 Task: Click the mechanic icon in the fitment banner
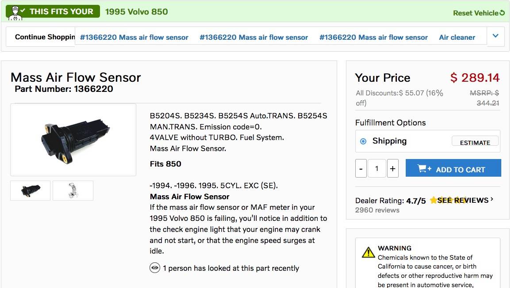(15, 11)
